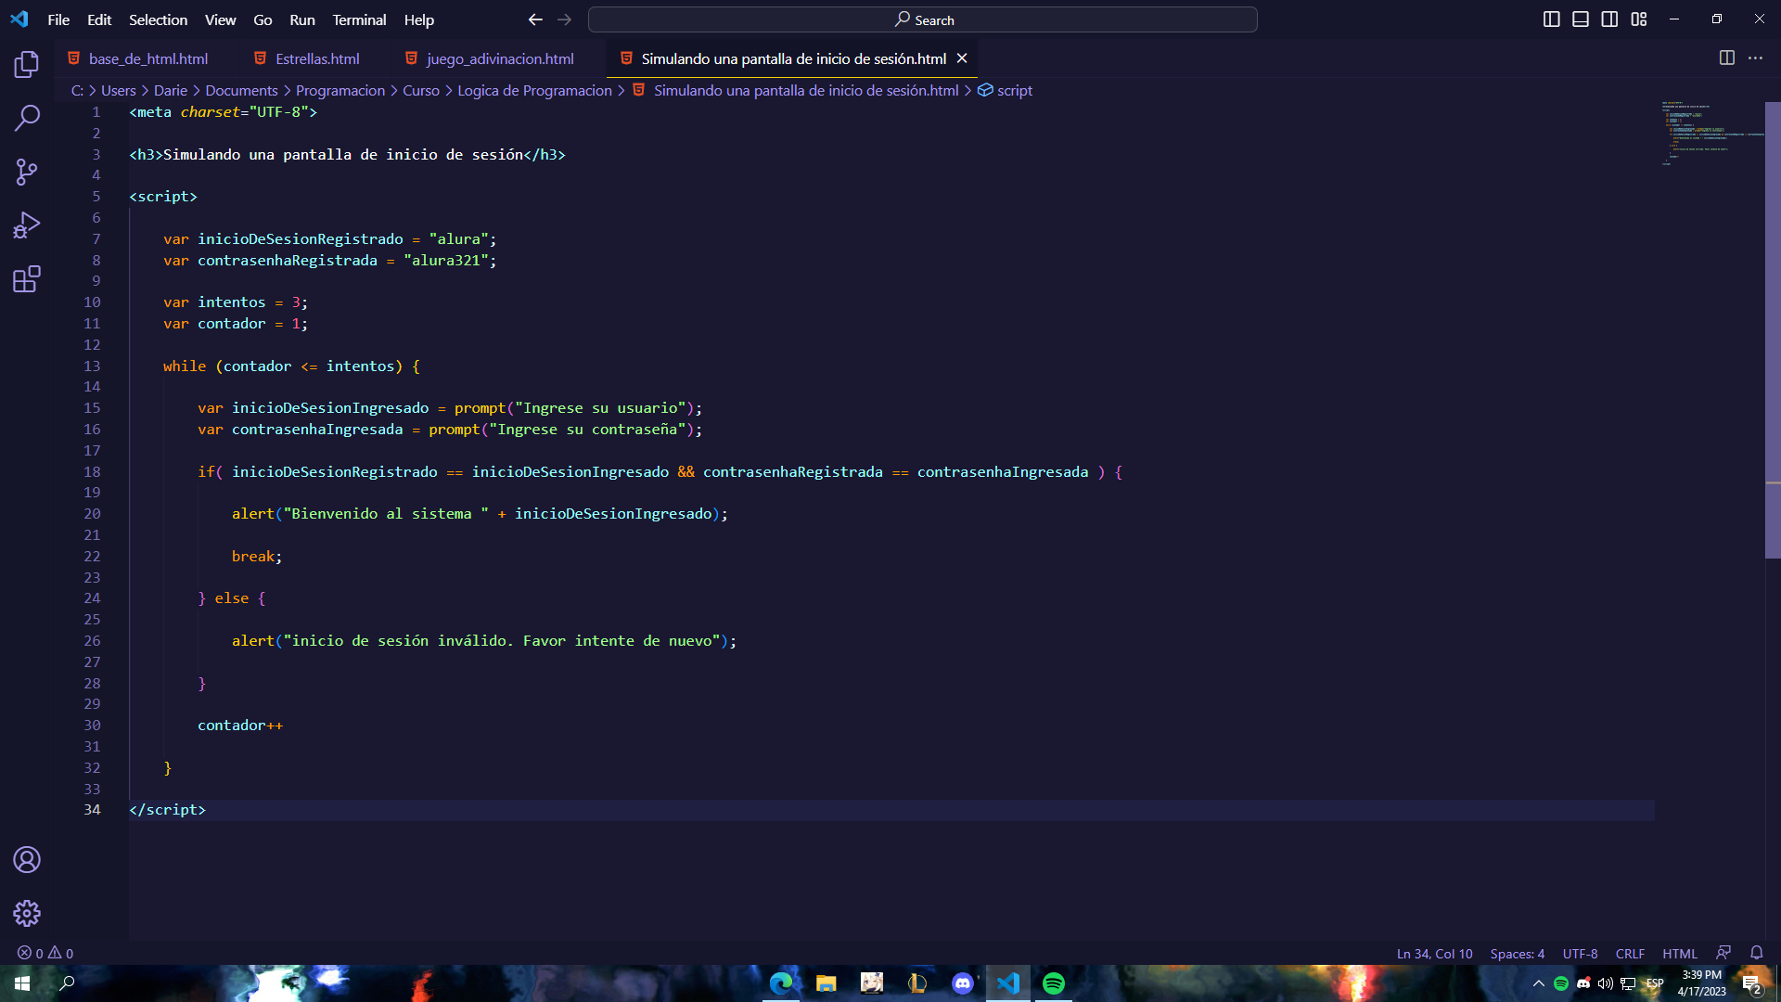Image resolution: width=1781 pixels, height=1002 pixels.
Task: Expand the Darie breadcrumb
Action: [171, 90]
